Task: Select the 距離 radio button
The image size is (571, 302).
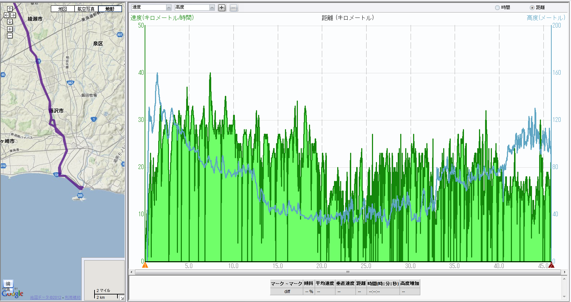Action: point(532,8)
